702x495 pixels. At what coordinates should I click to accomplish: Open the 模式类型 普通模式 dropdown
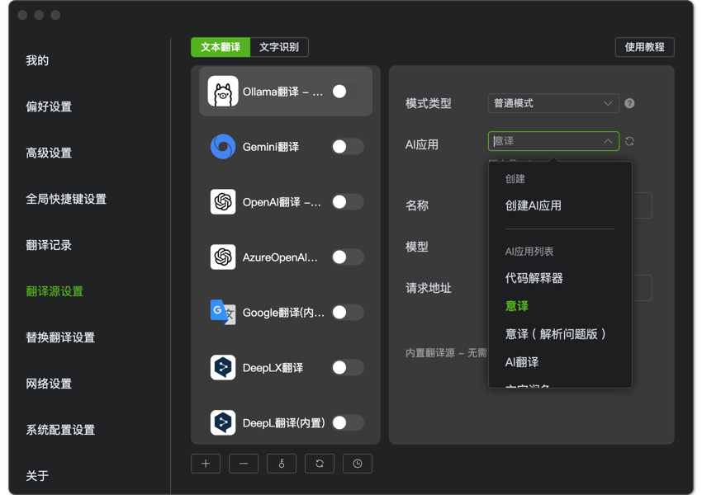pos(553,103)
